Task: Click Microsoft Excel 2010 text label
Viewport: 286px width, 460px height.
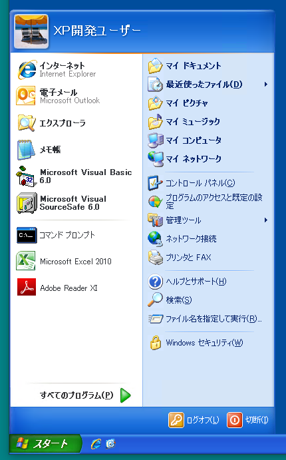Action: tap(76, 261)
